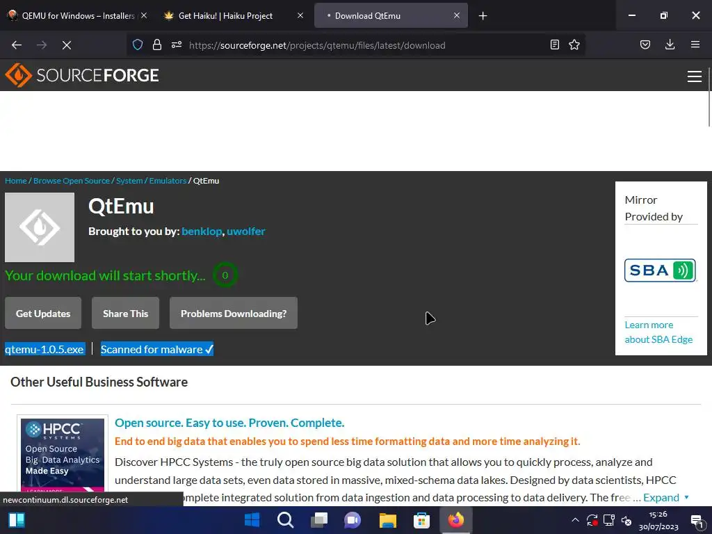Open the System breadcrumb link
712x534 pixels.
coord(129,181)
